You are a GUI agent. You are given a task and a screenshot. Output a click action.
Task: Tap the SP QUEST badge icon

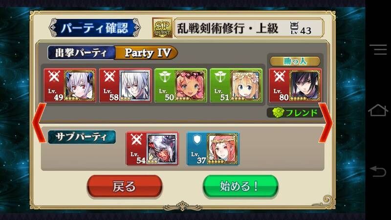(x=162, y=28)
